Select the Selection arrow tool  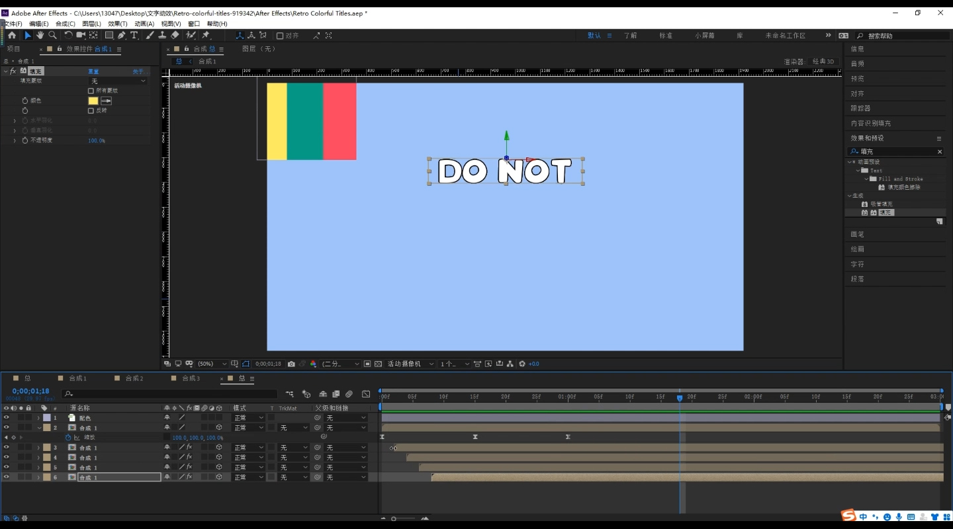[x=28, y=35]
